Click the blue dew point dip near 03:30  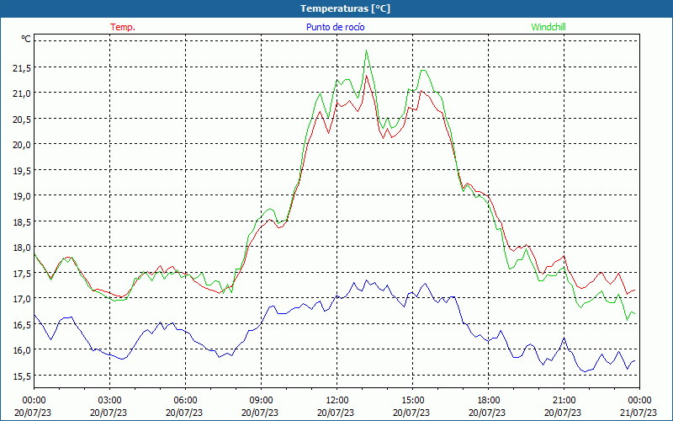click(x=123, y=359)
